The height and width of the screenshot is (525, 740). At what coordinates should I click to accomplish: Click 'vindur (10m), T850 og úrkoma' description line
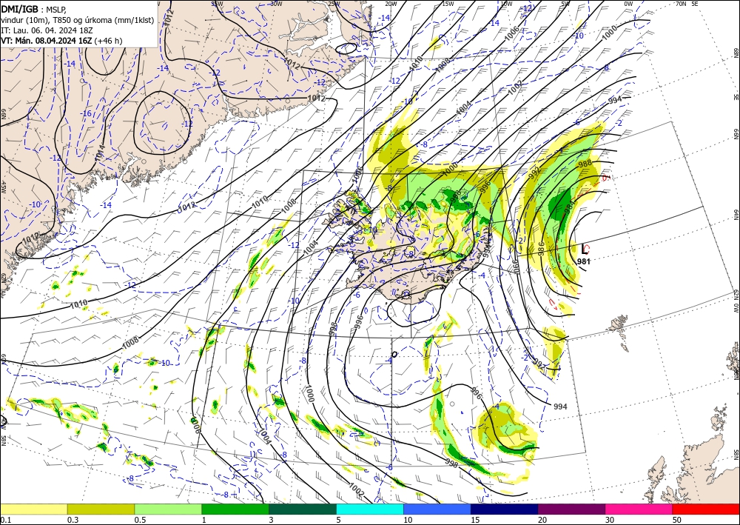[78, 20]
